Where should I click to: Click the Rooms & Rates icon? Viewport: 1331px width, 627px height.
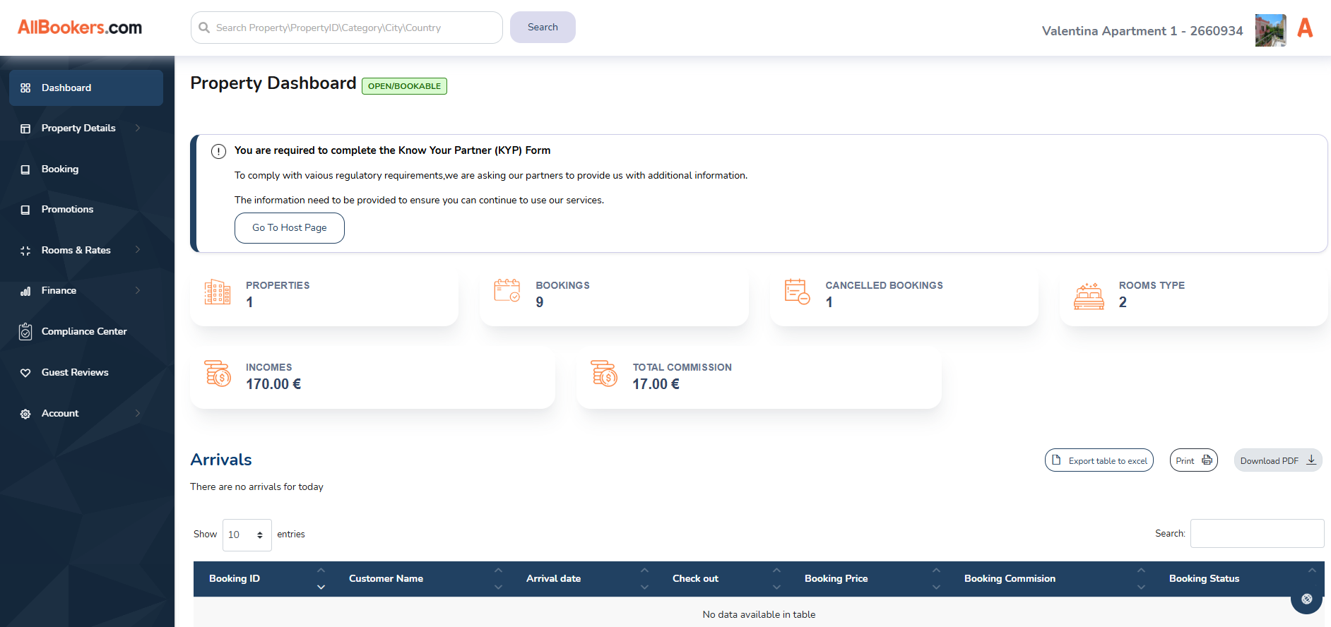coord(25,251)
